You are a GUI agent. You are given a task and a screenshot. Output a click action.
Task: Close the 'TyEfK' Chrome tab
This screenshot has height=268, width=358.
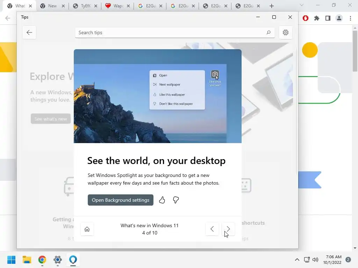click(x=96, y=6)
